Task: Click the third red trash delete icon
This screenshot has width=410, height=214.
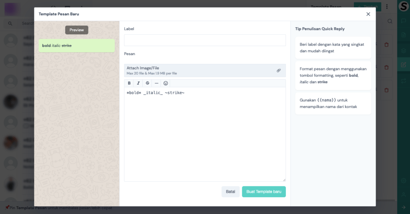Action: pyautogui.click(x=386, y=90)
